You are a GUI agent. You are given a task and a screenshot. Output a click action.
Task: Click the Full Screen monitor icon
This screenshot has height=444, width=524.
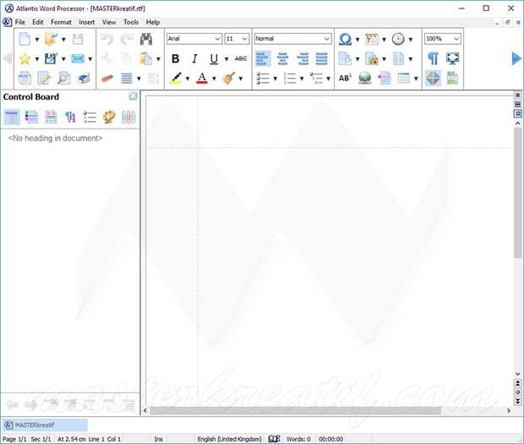click(452, 59)
